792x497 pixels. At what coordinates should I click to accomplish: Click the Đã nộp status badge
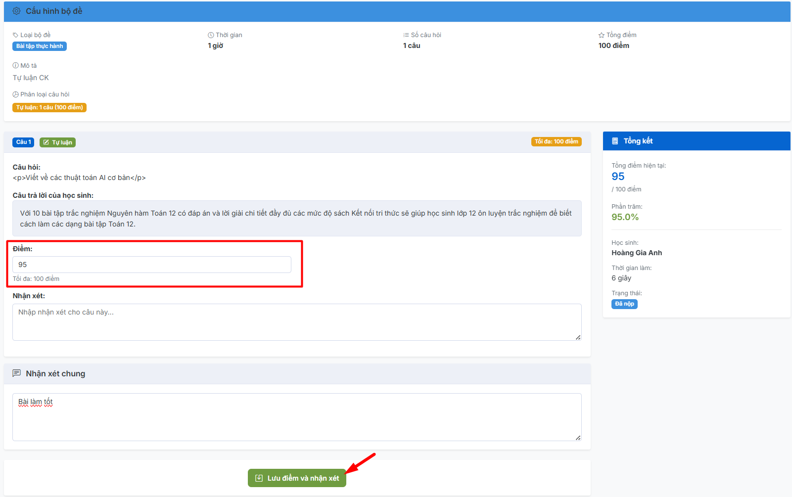(624, 304)
